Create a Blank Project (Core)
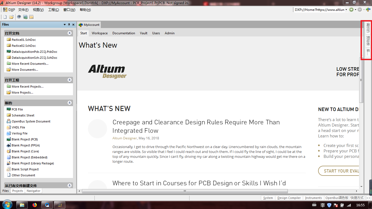The width and height of the screenshot is (372, 209). click(25, 151)
